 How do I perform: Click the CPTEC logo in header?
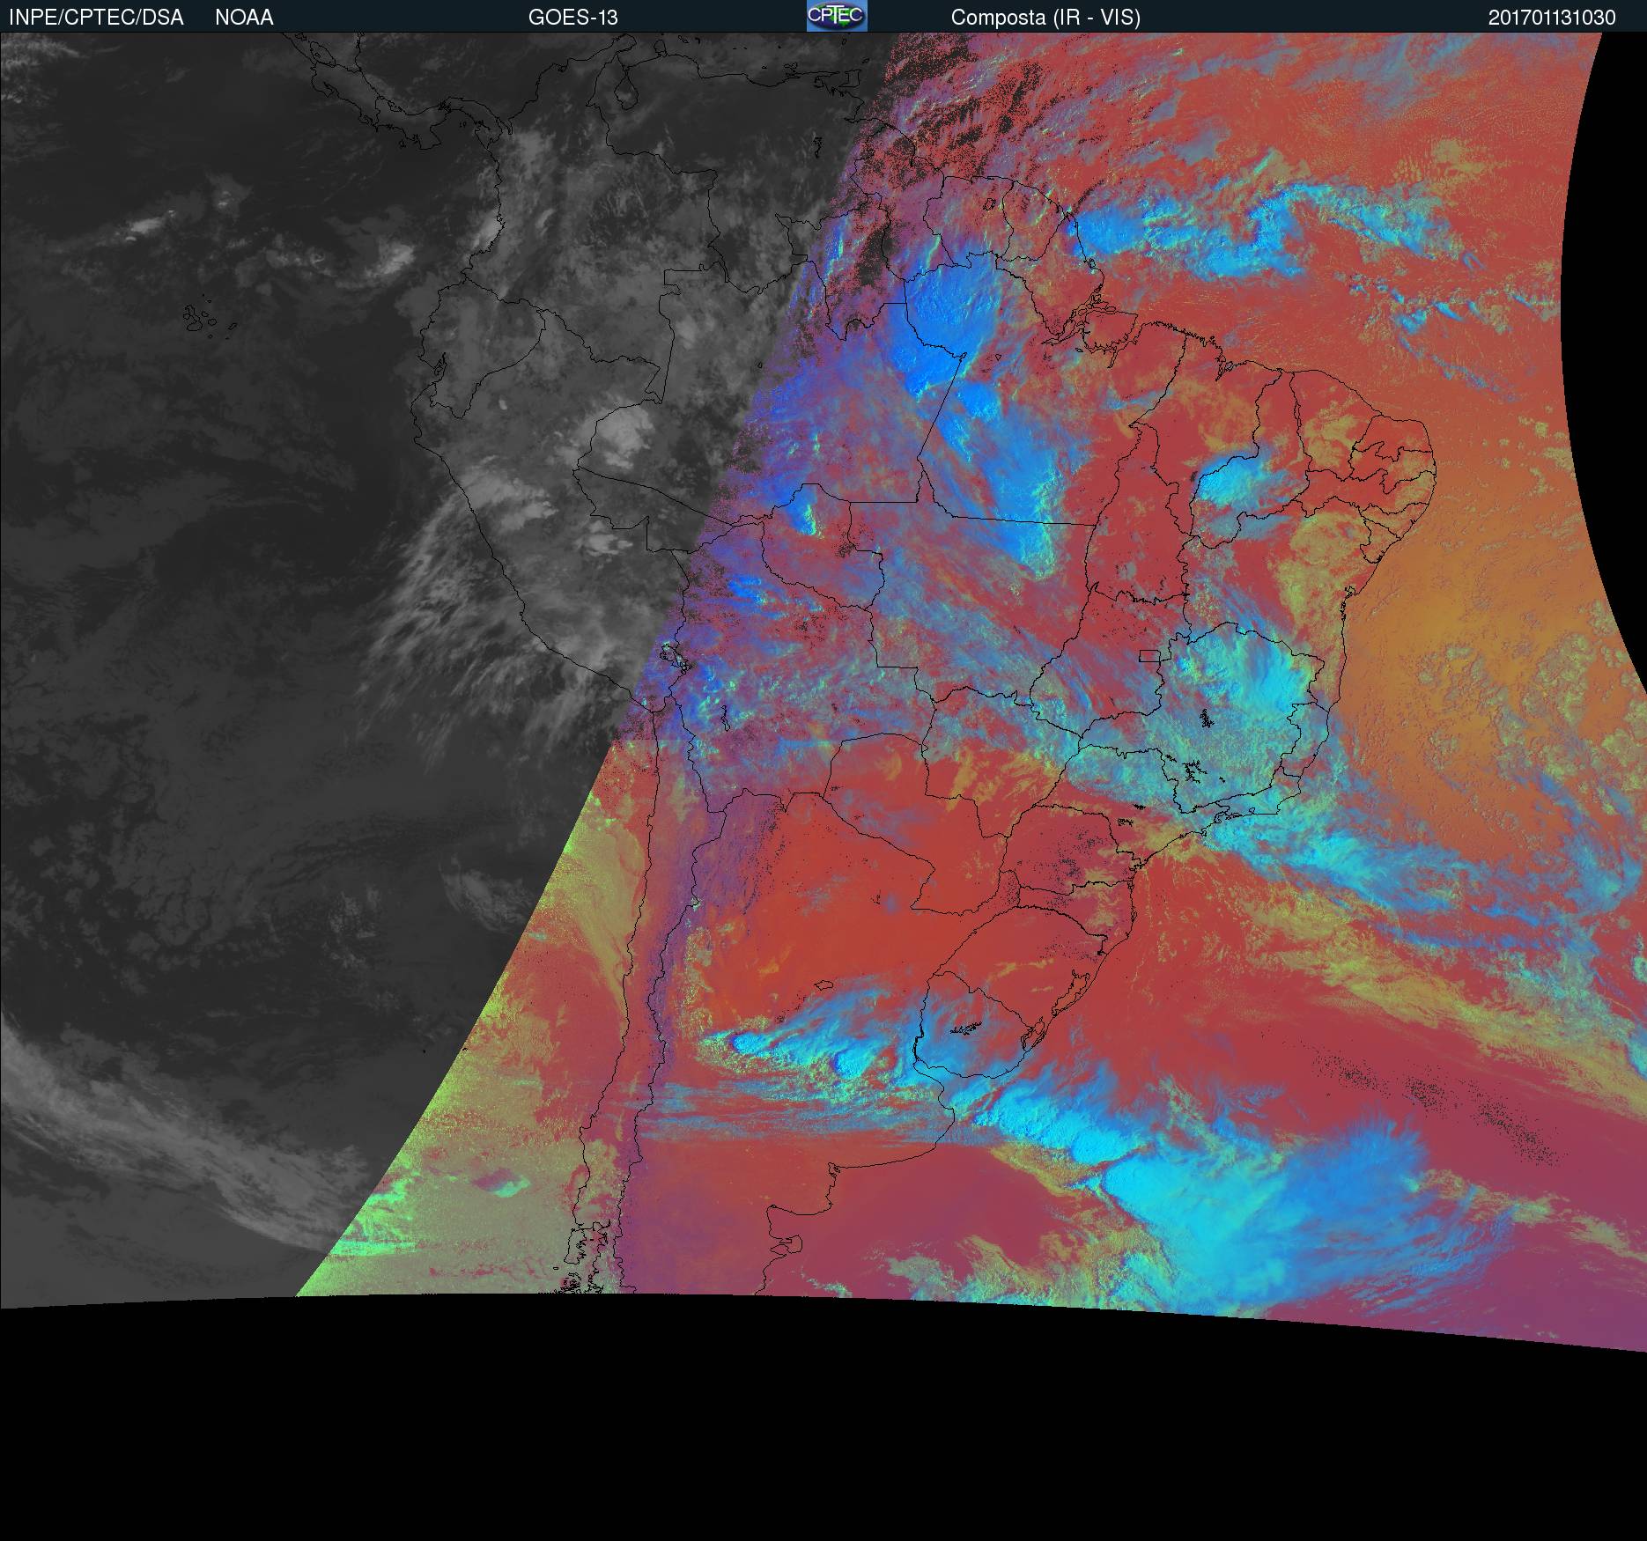point(837,16)
